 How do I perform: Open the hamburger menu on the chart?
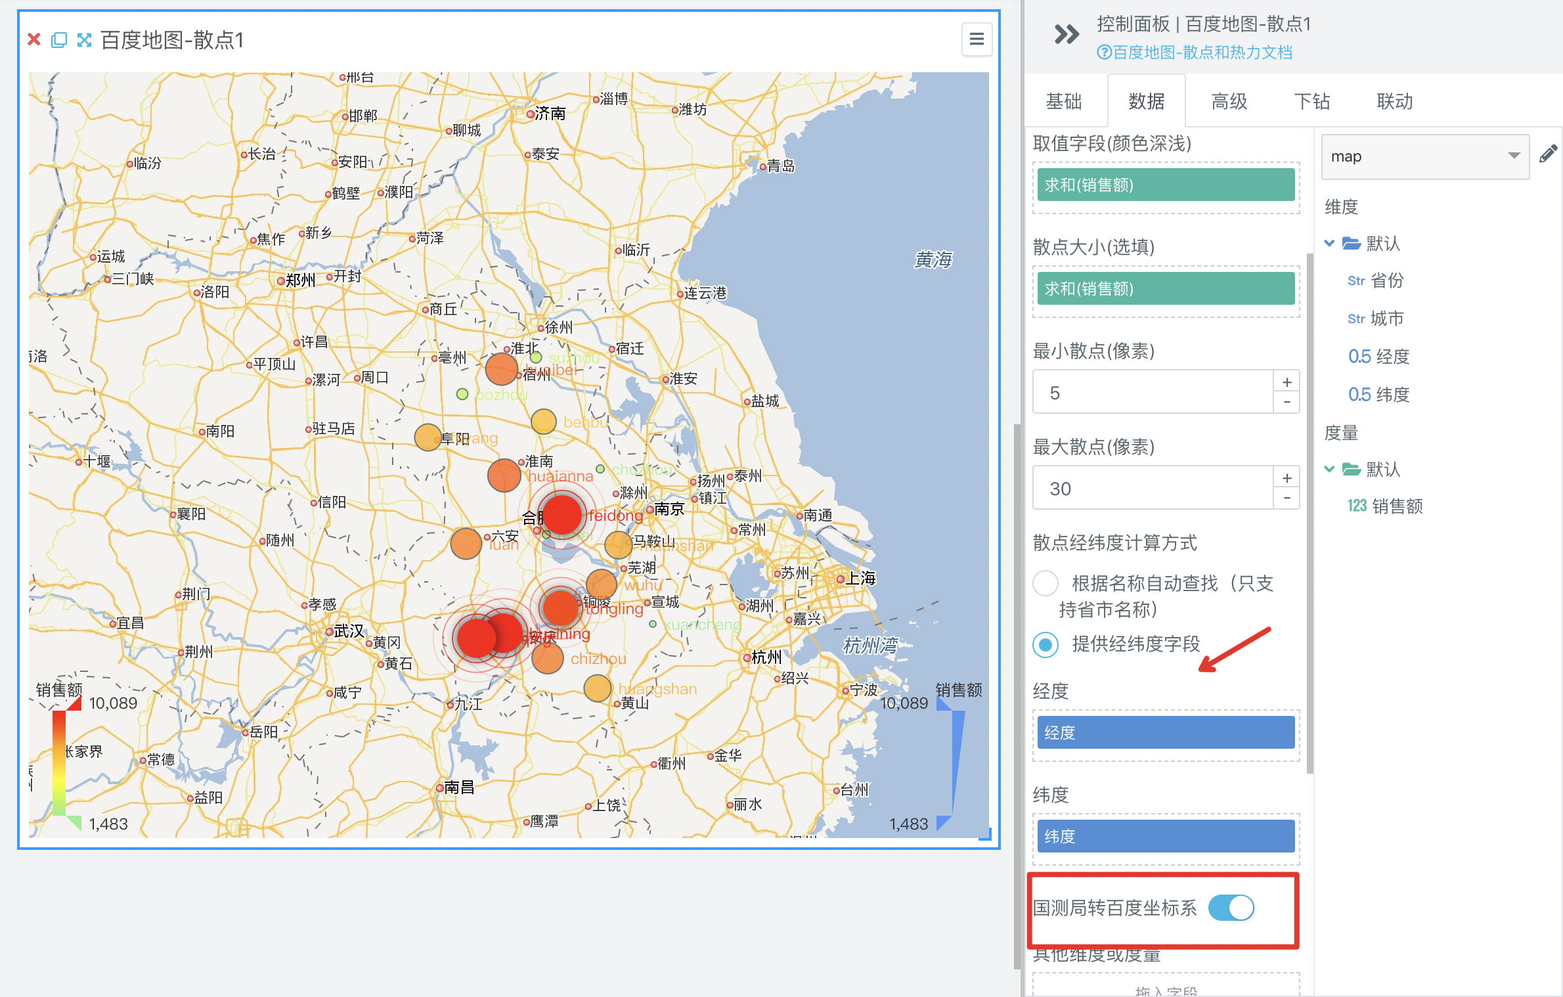tap(977, 39)
